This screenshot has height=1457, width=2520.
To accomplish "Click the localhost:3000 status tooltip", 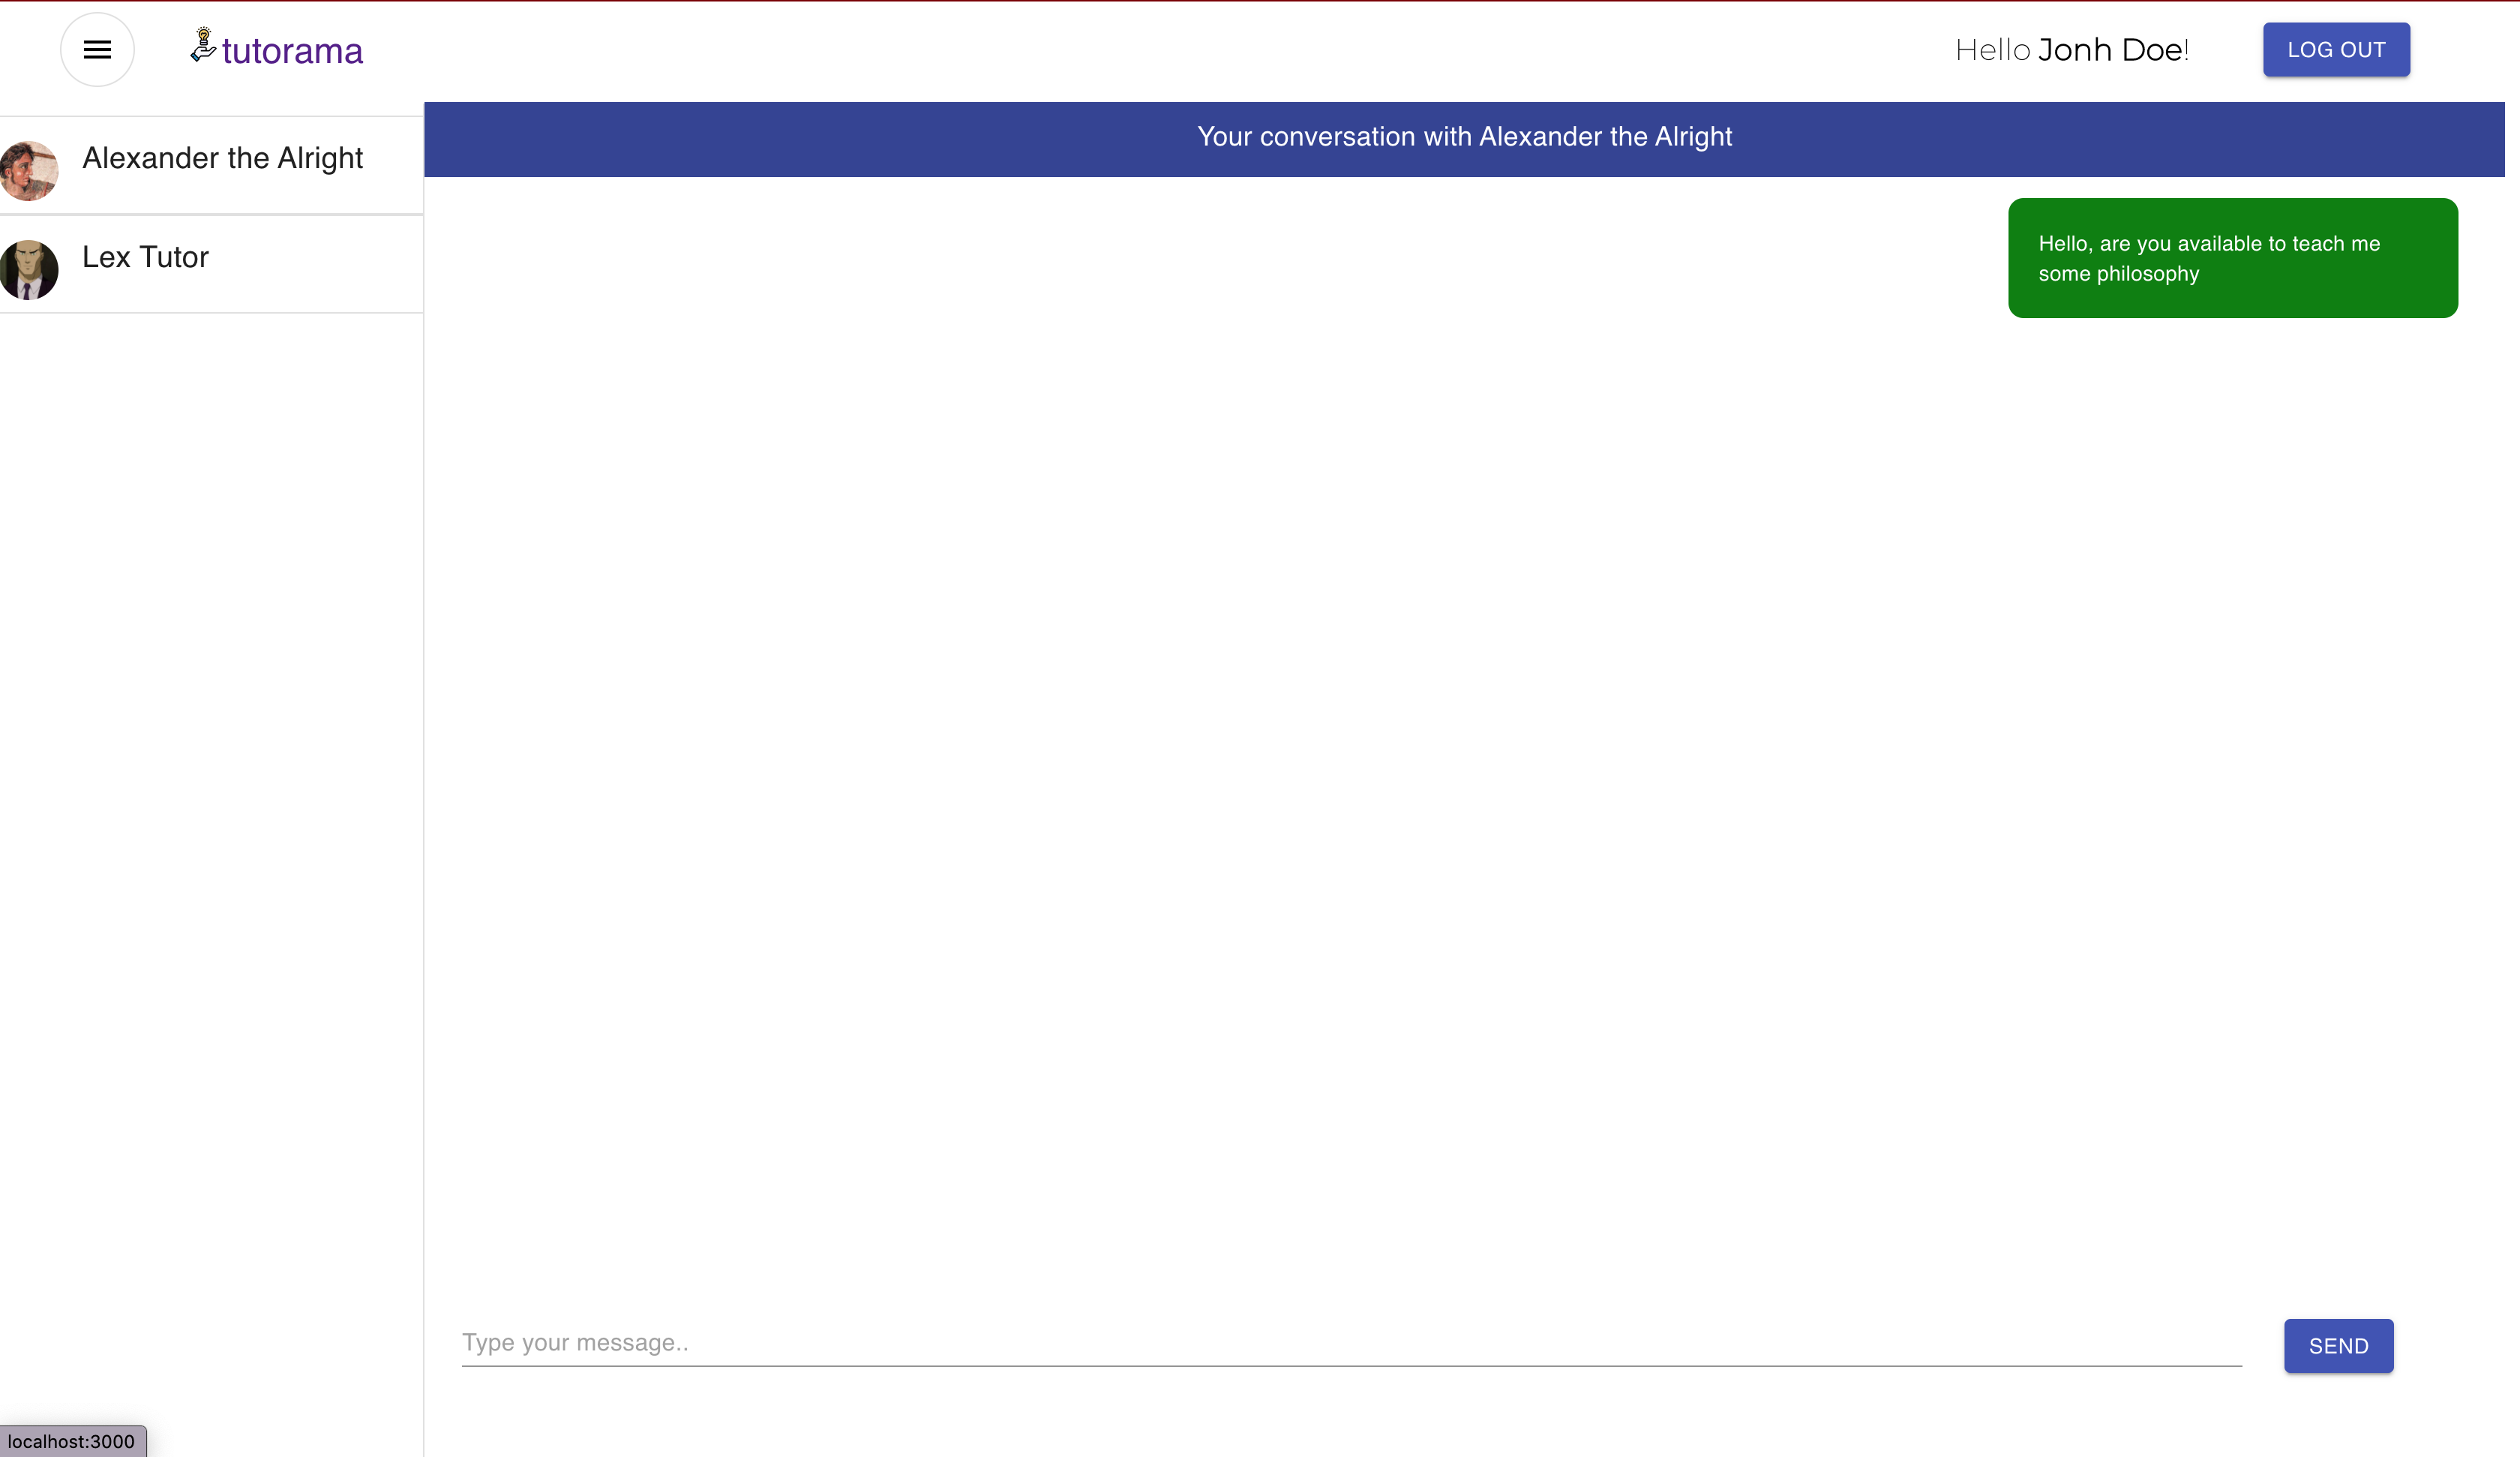I will [72, 1441].
